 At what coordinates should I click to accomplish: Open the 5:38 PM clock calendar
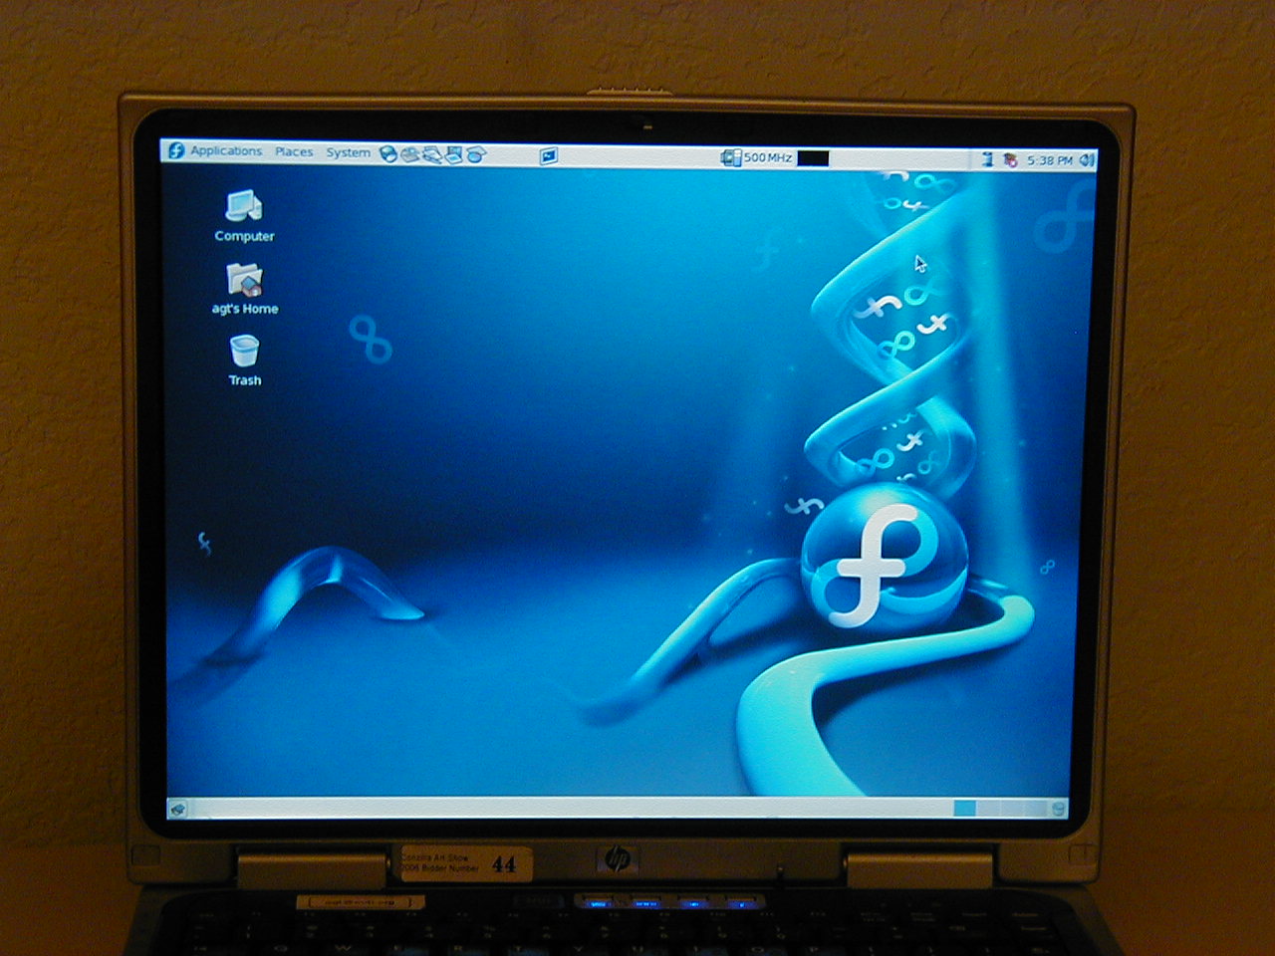(x=1050, y=160)
